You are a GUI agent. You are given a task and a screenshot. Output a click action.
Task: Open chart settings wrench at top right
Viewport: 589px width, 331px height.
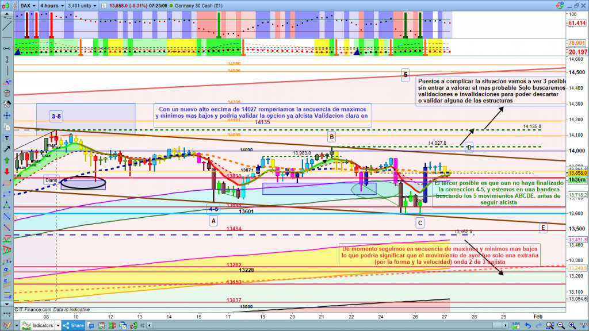point(559,5)
